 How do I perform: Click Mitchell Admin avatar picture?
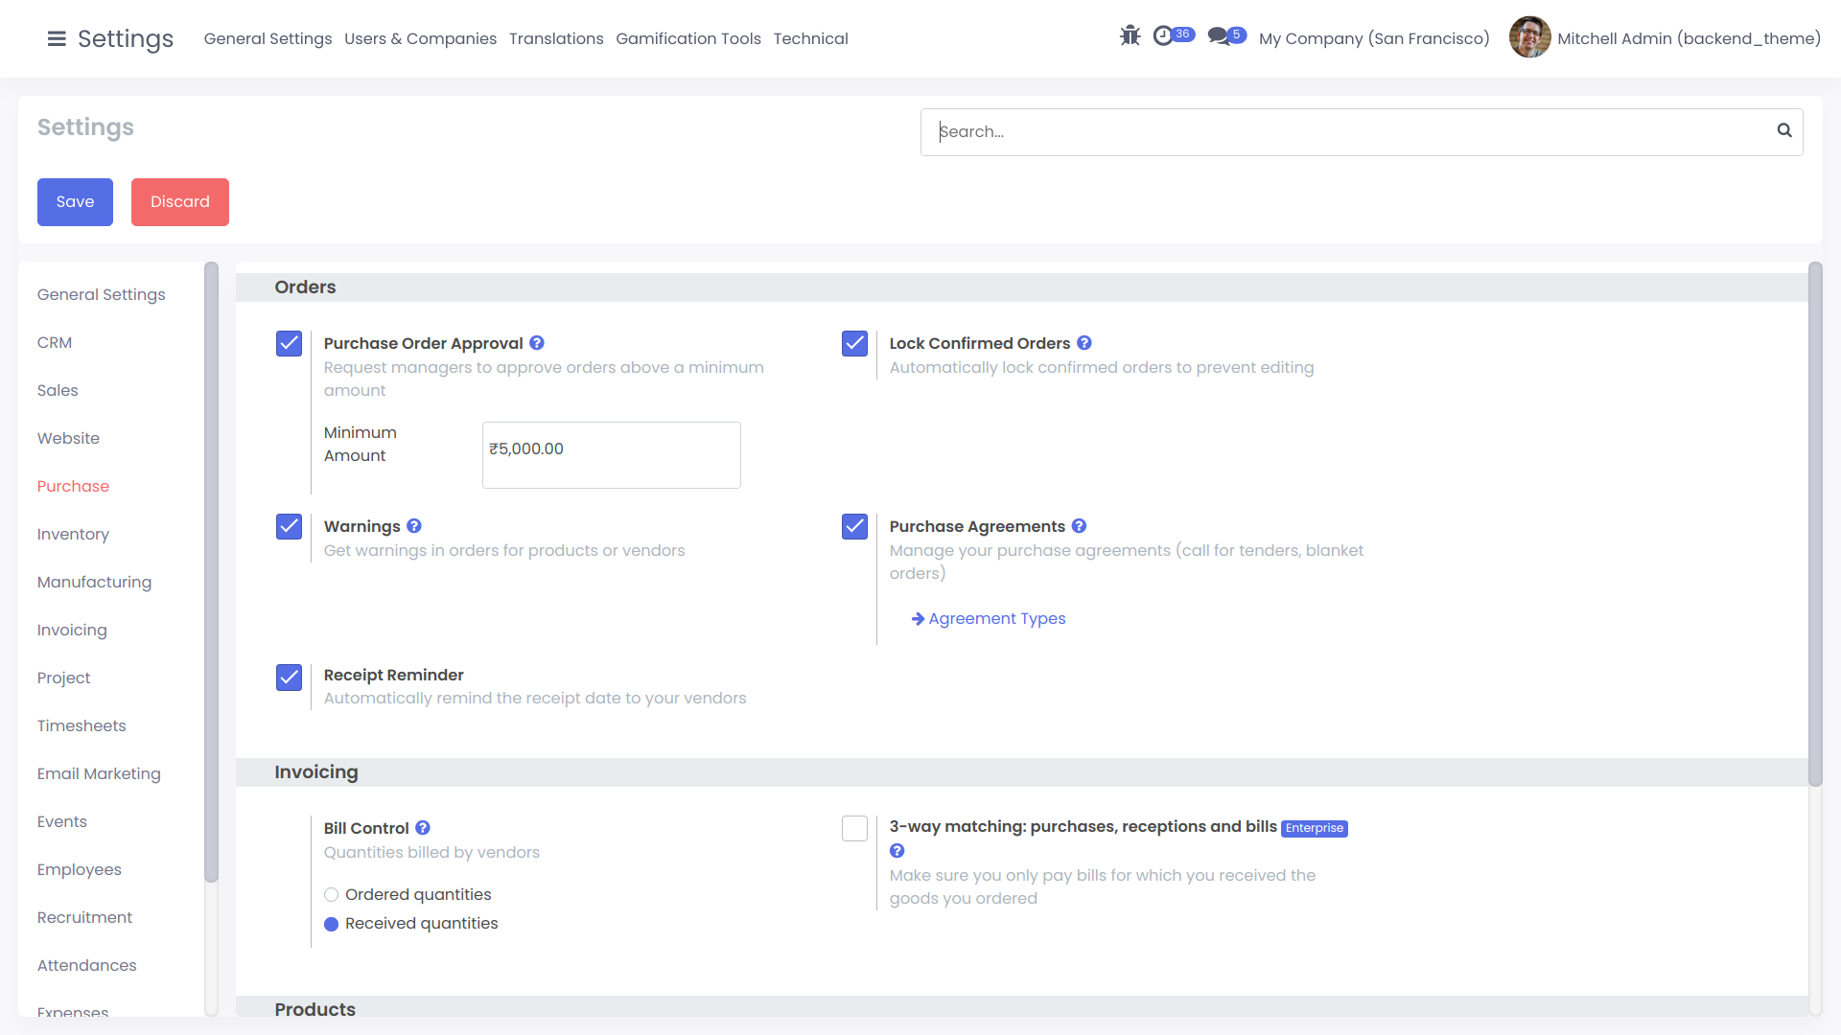pos(1529,37)
